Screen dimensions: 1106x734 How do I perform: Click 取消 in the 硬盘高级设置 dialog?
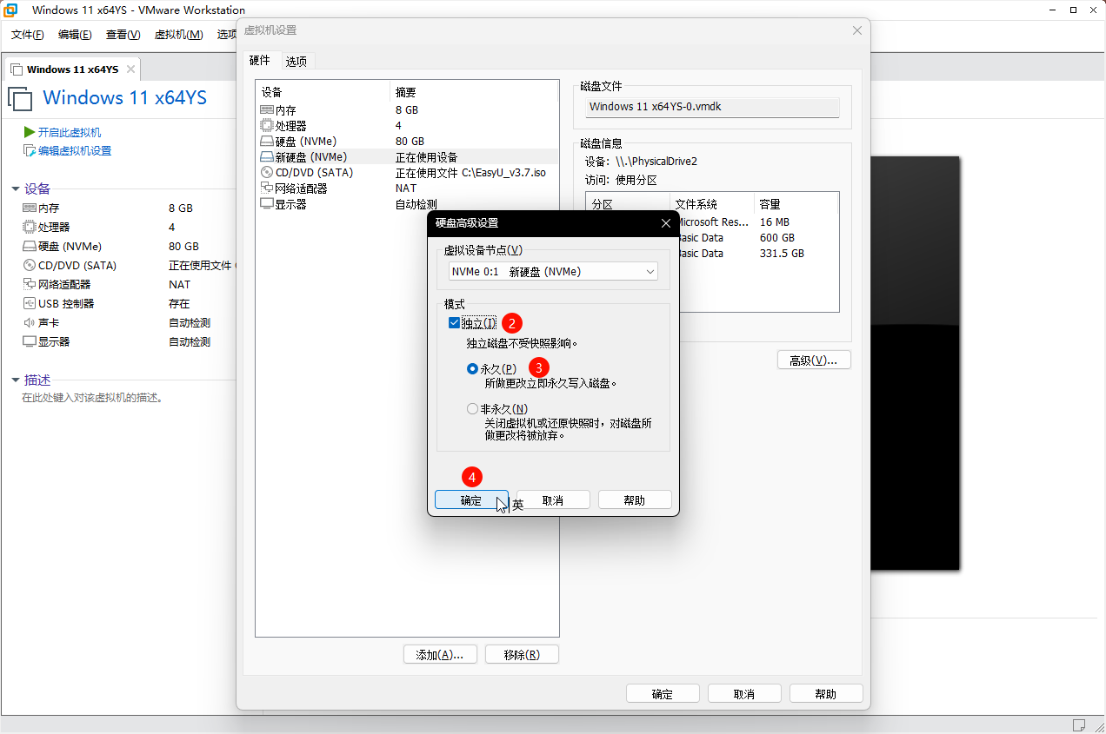(553, 500)
